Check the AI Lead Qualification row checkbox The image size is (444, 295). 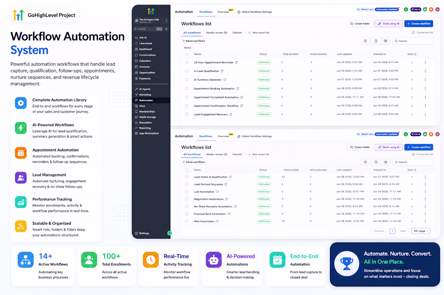[186, 71]
